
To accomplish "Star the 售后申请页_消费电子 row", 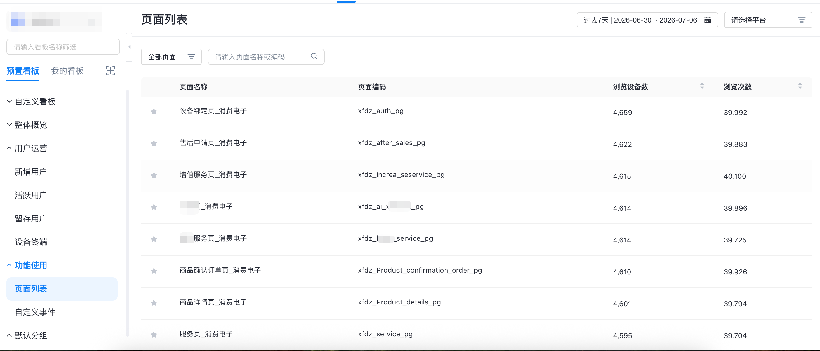I will click(154, 143).
